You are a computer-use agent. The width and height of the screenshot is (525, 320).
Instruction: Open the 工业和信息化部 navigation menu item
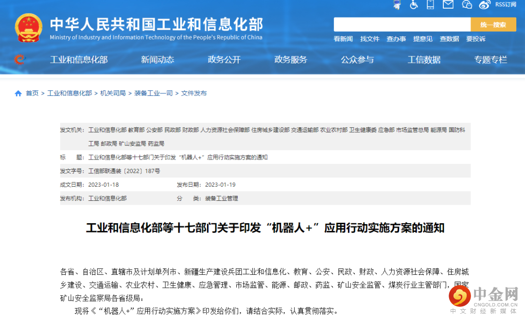click(x=79, y=60)
